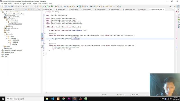Open the terminal toolbar icon
This screenshot has height=101, width=180.
(x=12, y=6)
